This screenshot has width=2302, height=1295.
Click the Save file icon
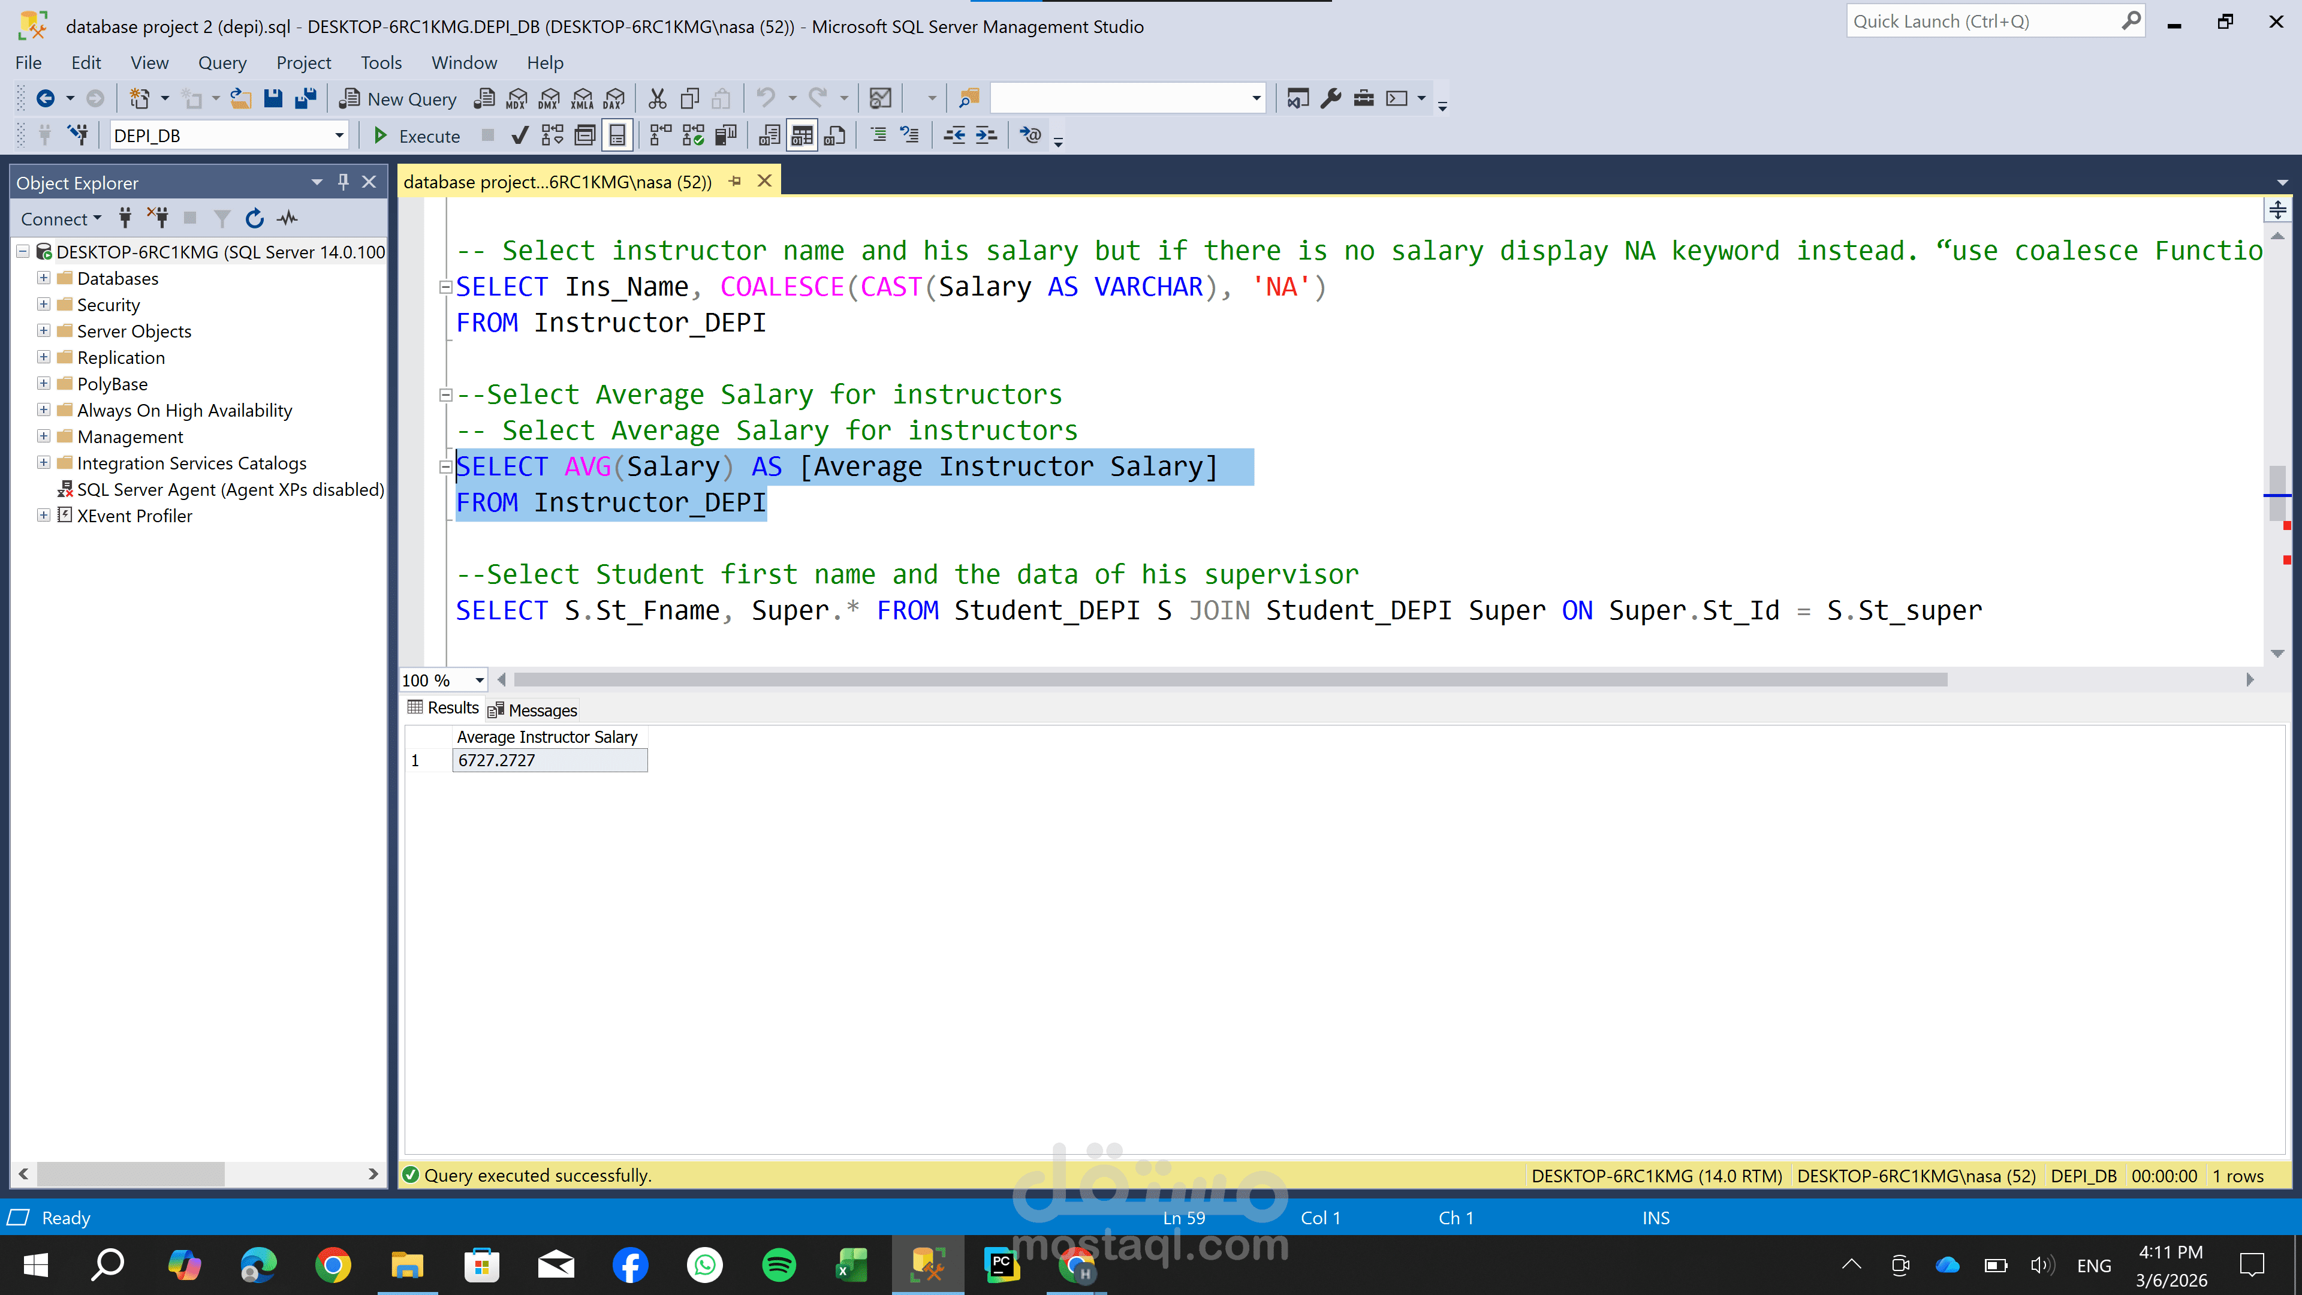coord(273,98)
